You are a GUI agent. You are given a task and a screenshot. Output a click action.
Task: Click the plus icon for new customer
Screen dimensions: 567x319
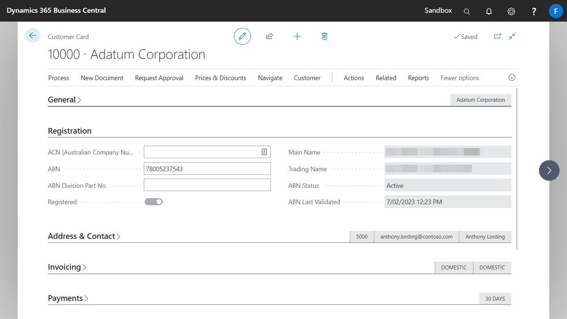click(x=297, y=36)
